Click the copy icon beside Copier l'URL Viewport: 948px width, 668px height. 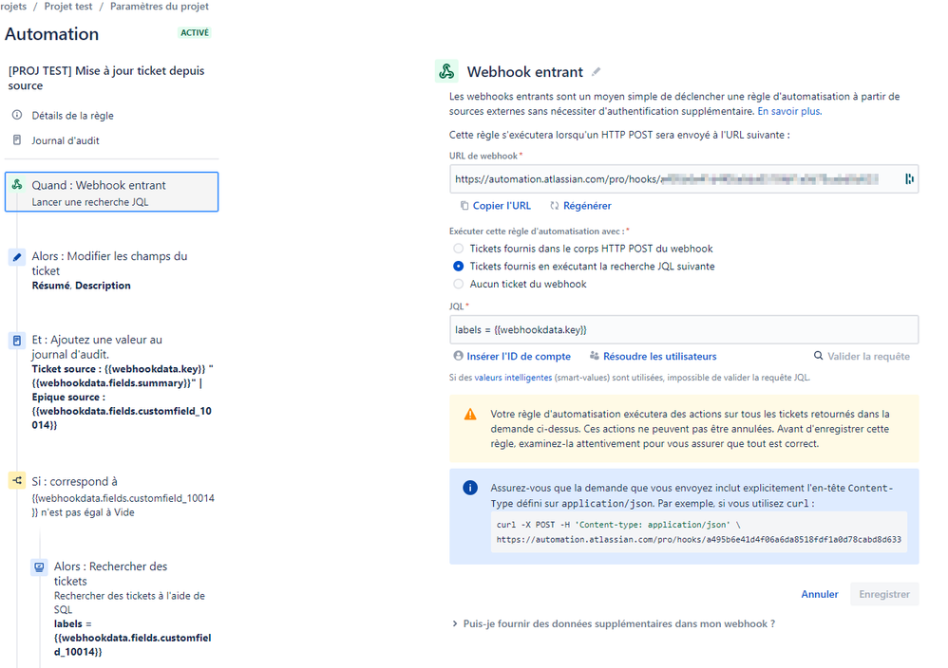click(x=465, y=206)
